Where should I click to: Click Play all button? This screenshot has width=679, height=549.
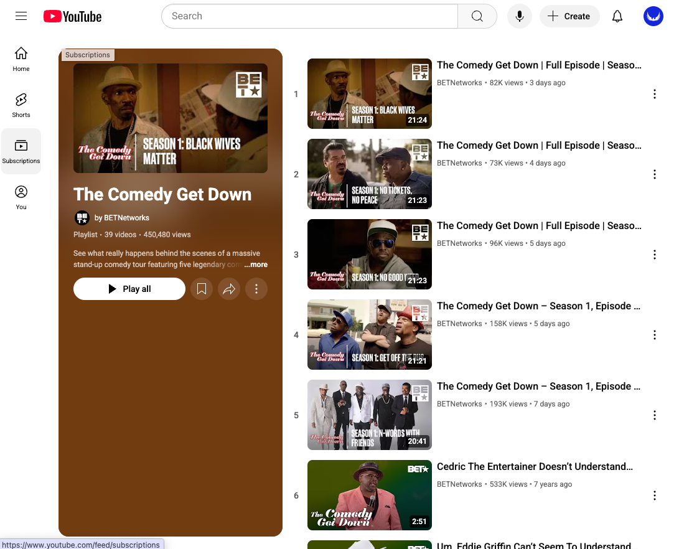click(129, 289)
